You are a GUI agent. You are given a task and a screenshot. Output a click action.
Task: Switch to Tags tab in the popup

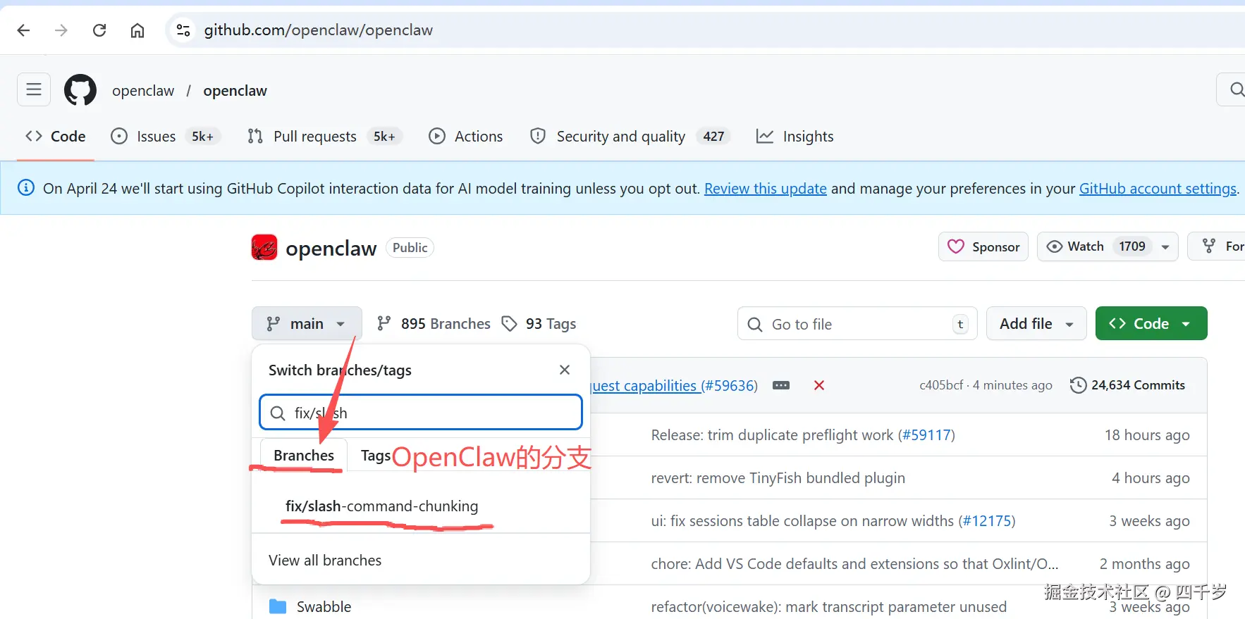point(375,456)
